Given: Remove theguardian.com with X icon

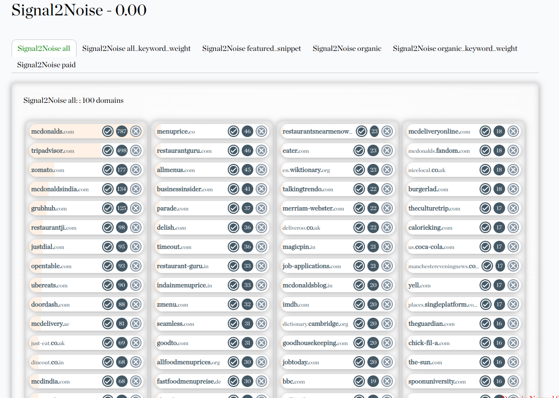Looking at the screenshot, I should (513, 323).
